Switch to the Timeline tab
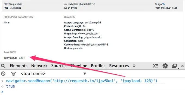185x97 pixels. [x=79, y=66]
